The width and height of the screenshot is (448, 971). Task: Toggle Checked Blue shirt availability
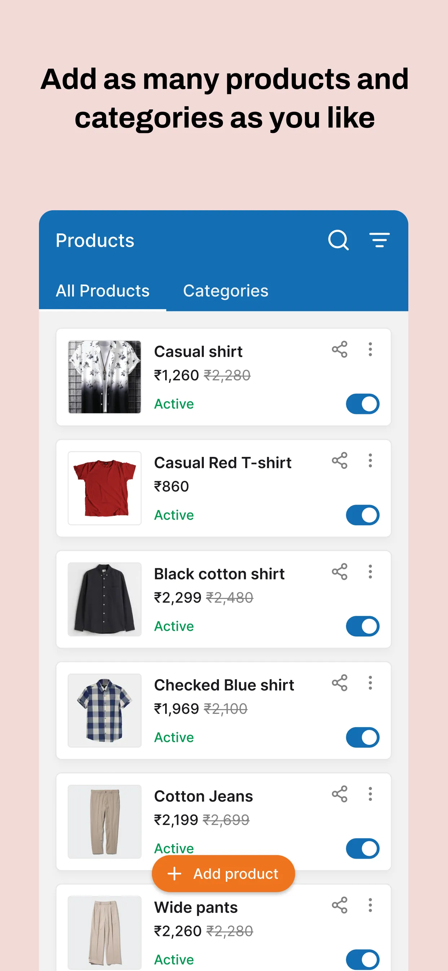[363, 737]
